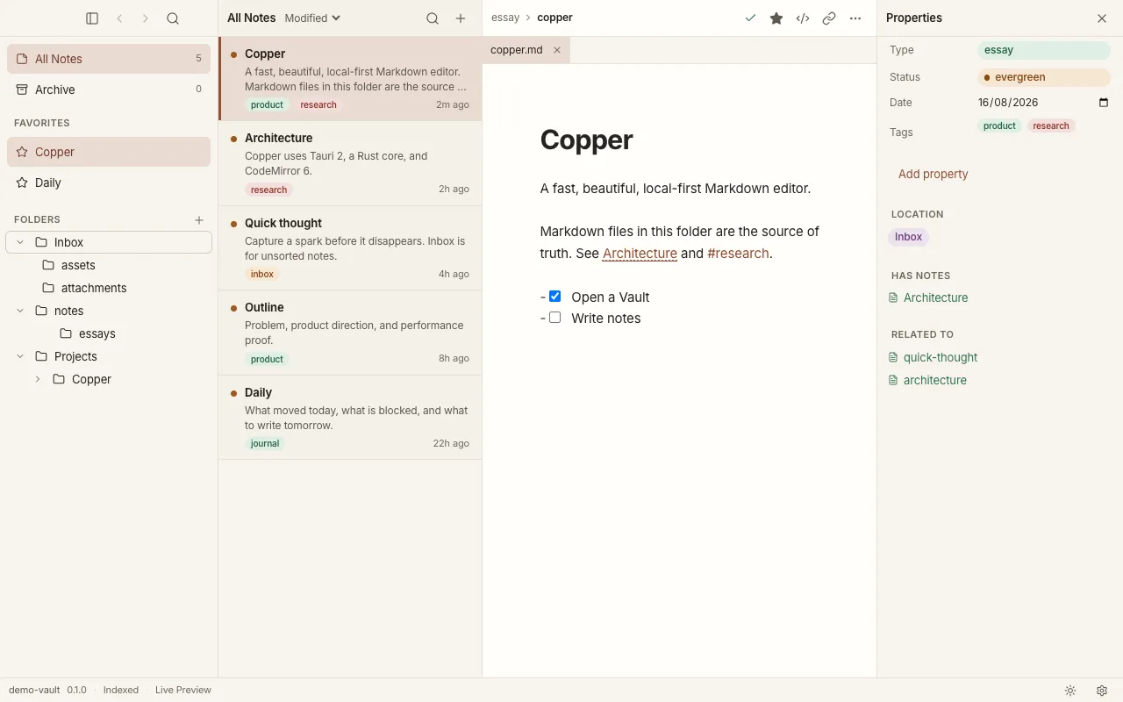Click the Indexed status bar entry
Screen dimensions: 1123x702
coord(121,690)
